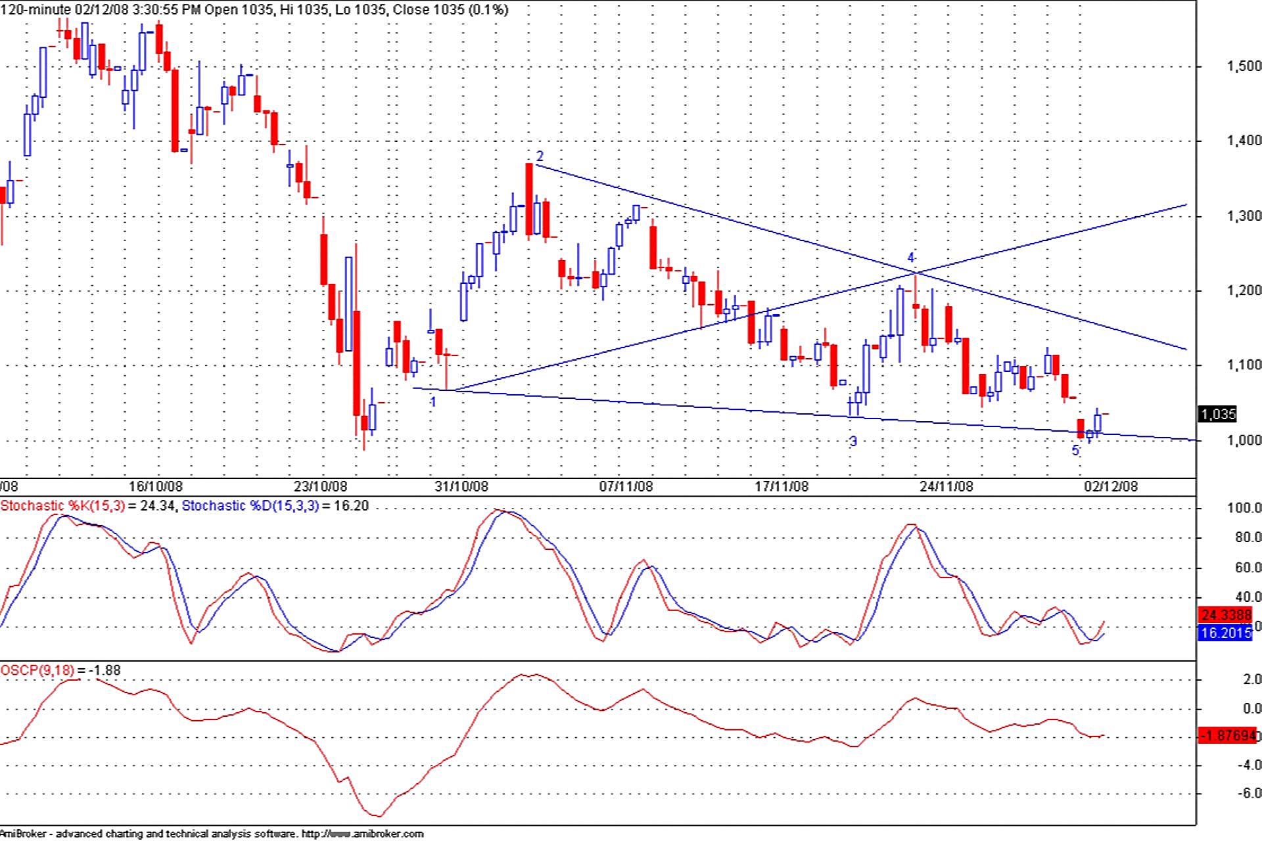Click the wave label '2' at peak
Viewport: 1262px width, 841px height.
[540, 156]
